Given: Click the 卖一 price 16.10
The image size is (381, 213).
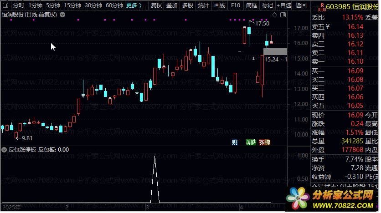Looking at the screenshot, I should pyautogui.click(x=355, y=61).
